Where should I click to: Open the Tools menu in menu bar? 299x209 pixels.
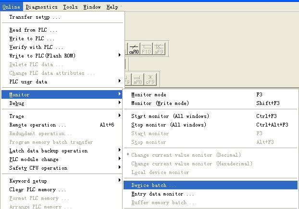coord(70,7)
